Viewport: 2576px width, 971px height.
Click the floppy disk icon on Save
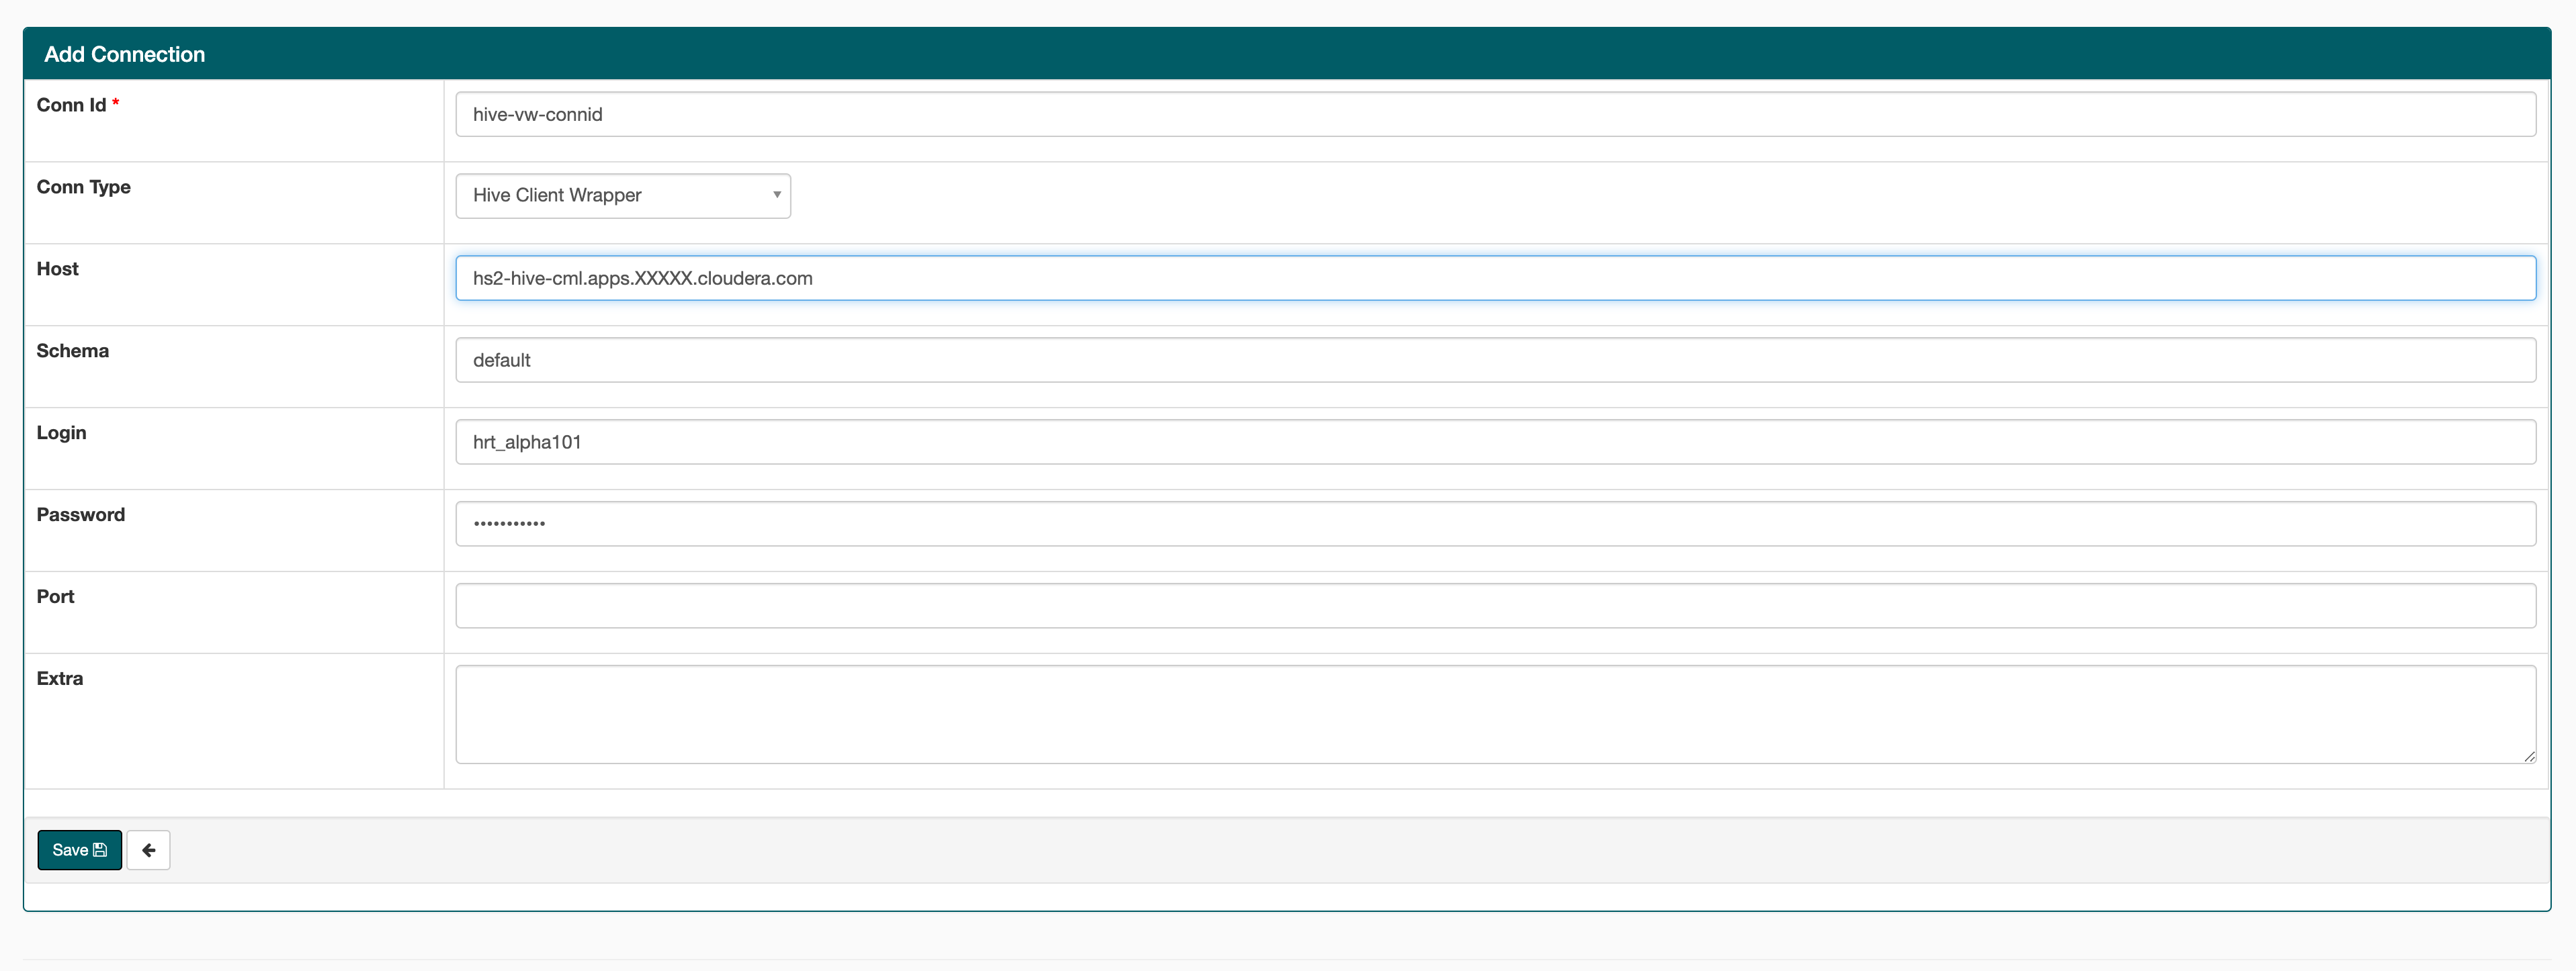[x=100, y=850]
